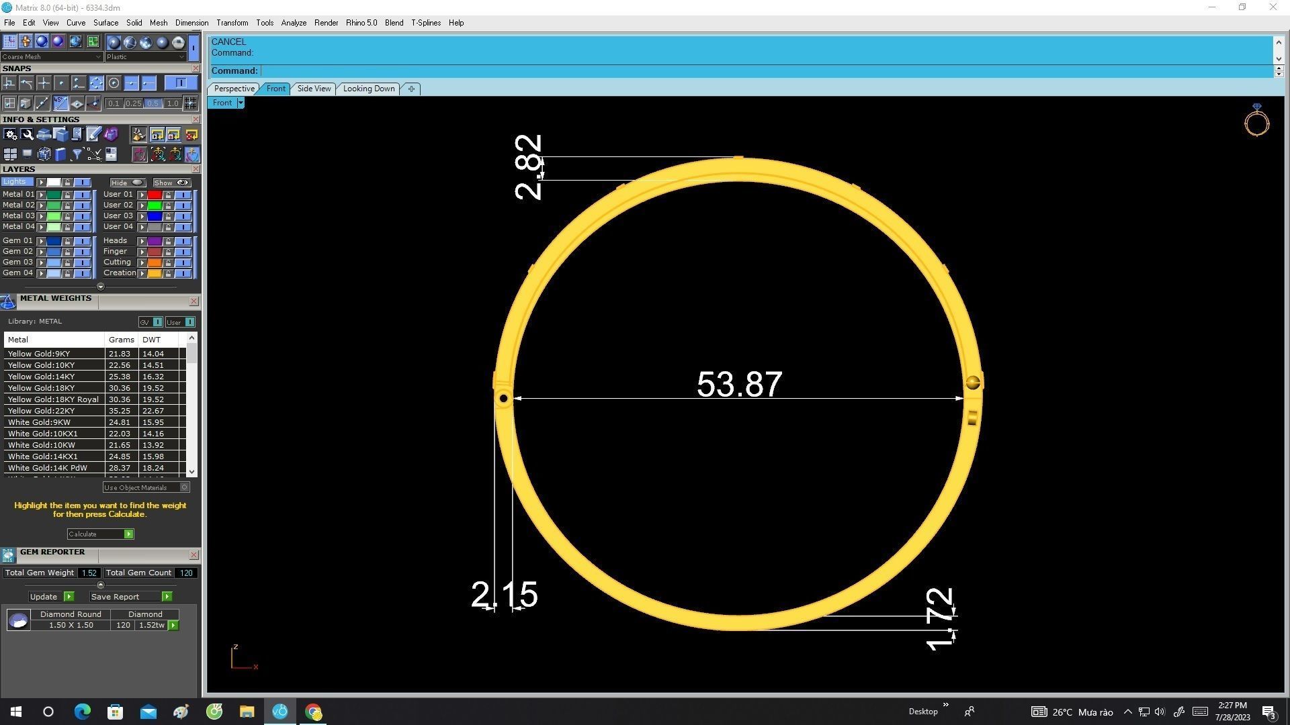Click the blue book help icon

pos(60,155)
